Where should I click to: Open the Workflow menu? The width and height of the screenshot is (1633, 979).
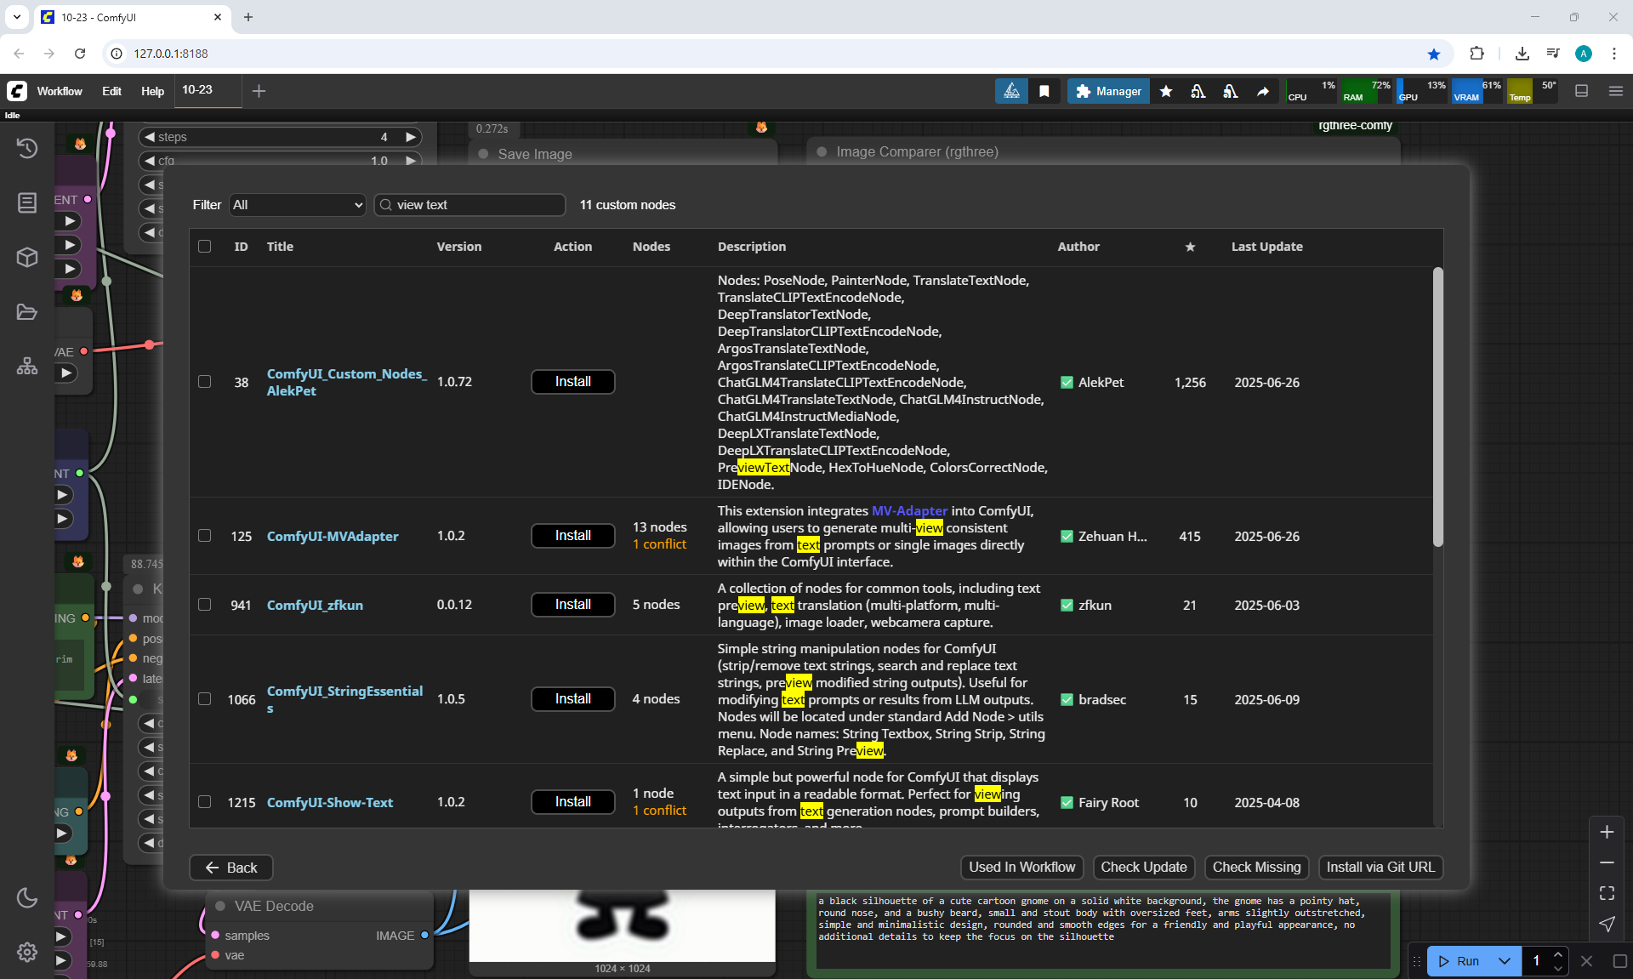pyautogui.click(x=60, y=91)
